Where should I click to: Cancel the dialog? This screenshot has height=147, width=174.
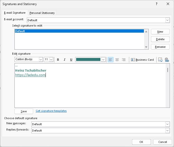pos(163,142)
